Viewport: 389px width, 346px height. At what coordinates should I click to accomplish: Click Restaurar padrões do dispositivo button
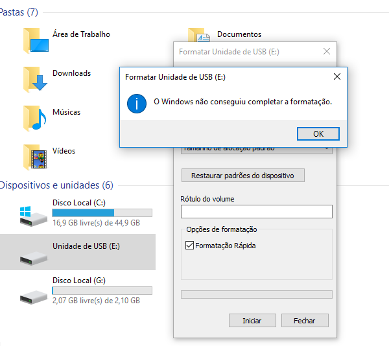pos(243,176)
